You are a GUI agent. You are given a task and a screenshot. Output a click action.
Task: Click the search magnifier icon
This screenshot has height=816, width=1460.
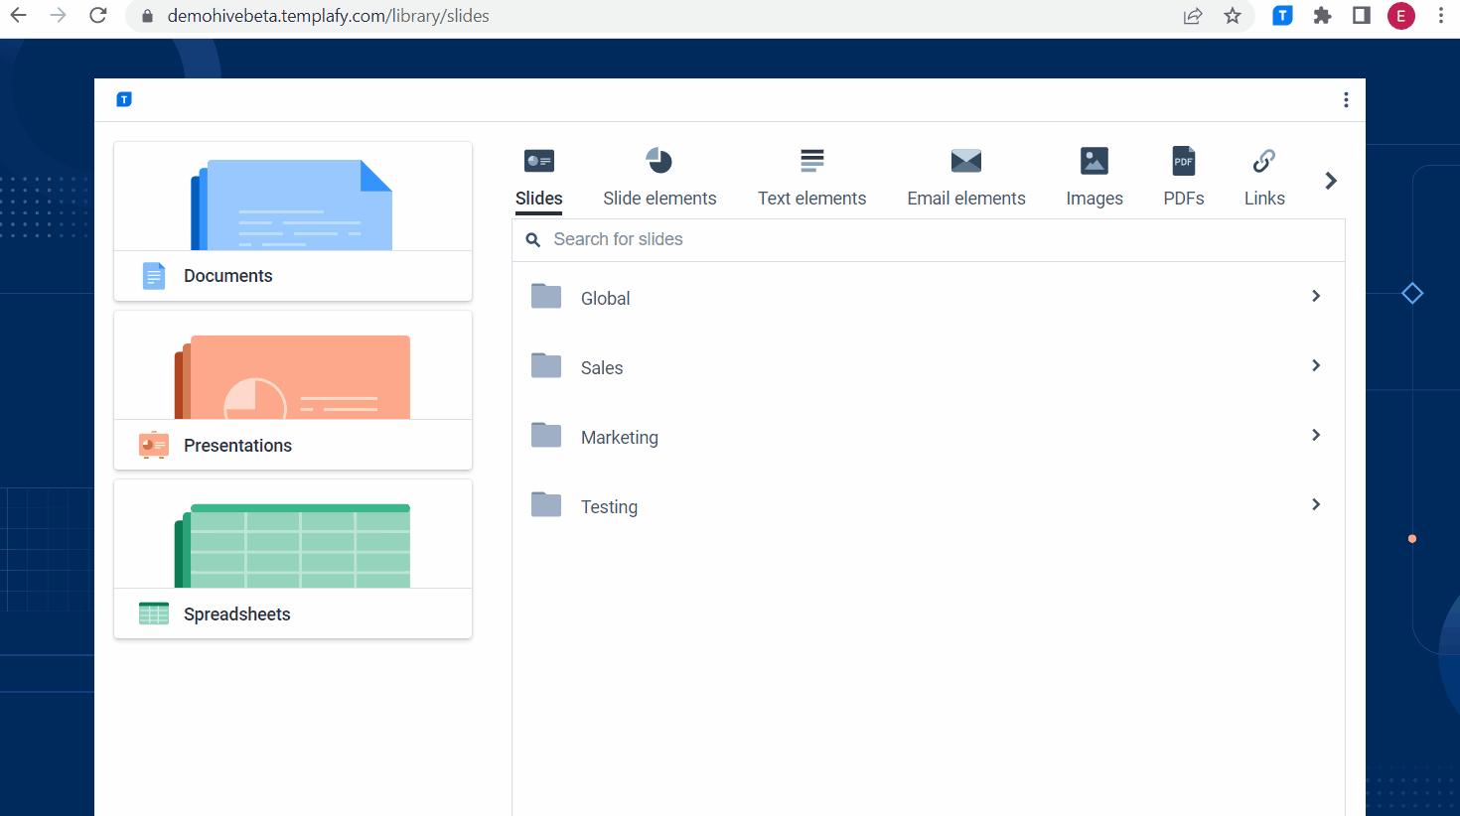click(x=533, y=240)
